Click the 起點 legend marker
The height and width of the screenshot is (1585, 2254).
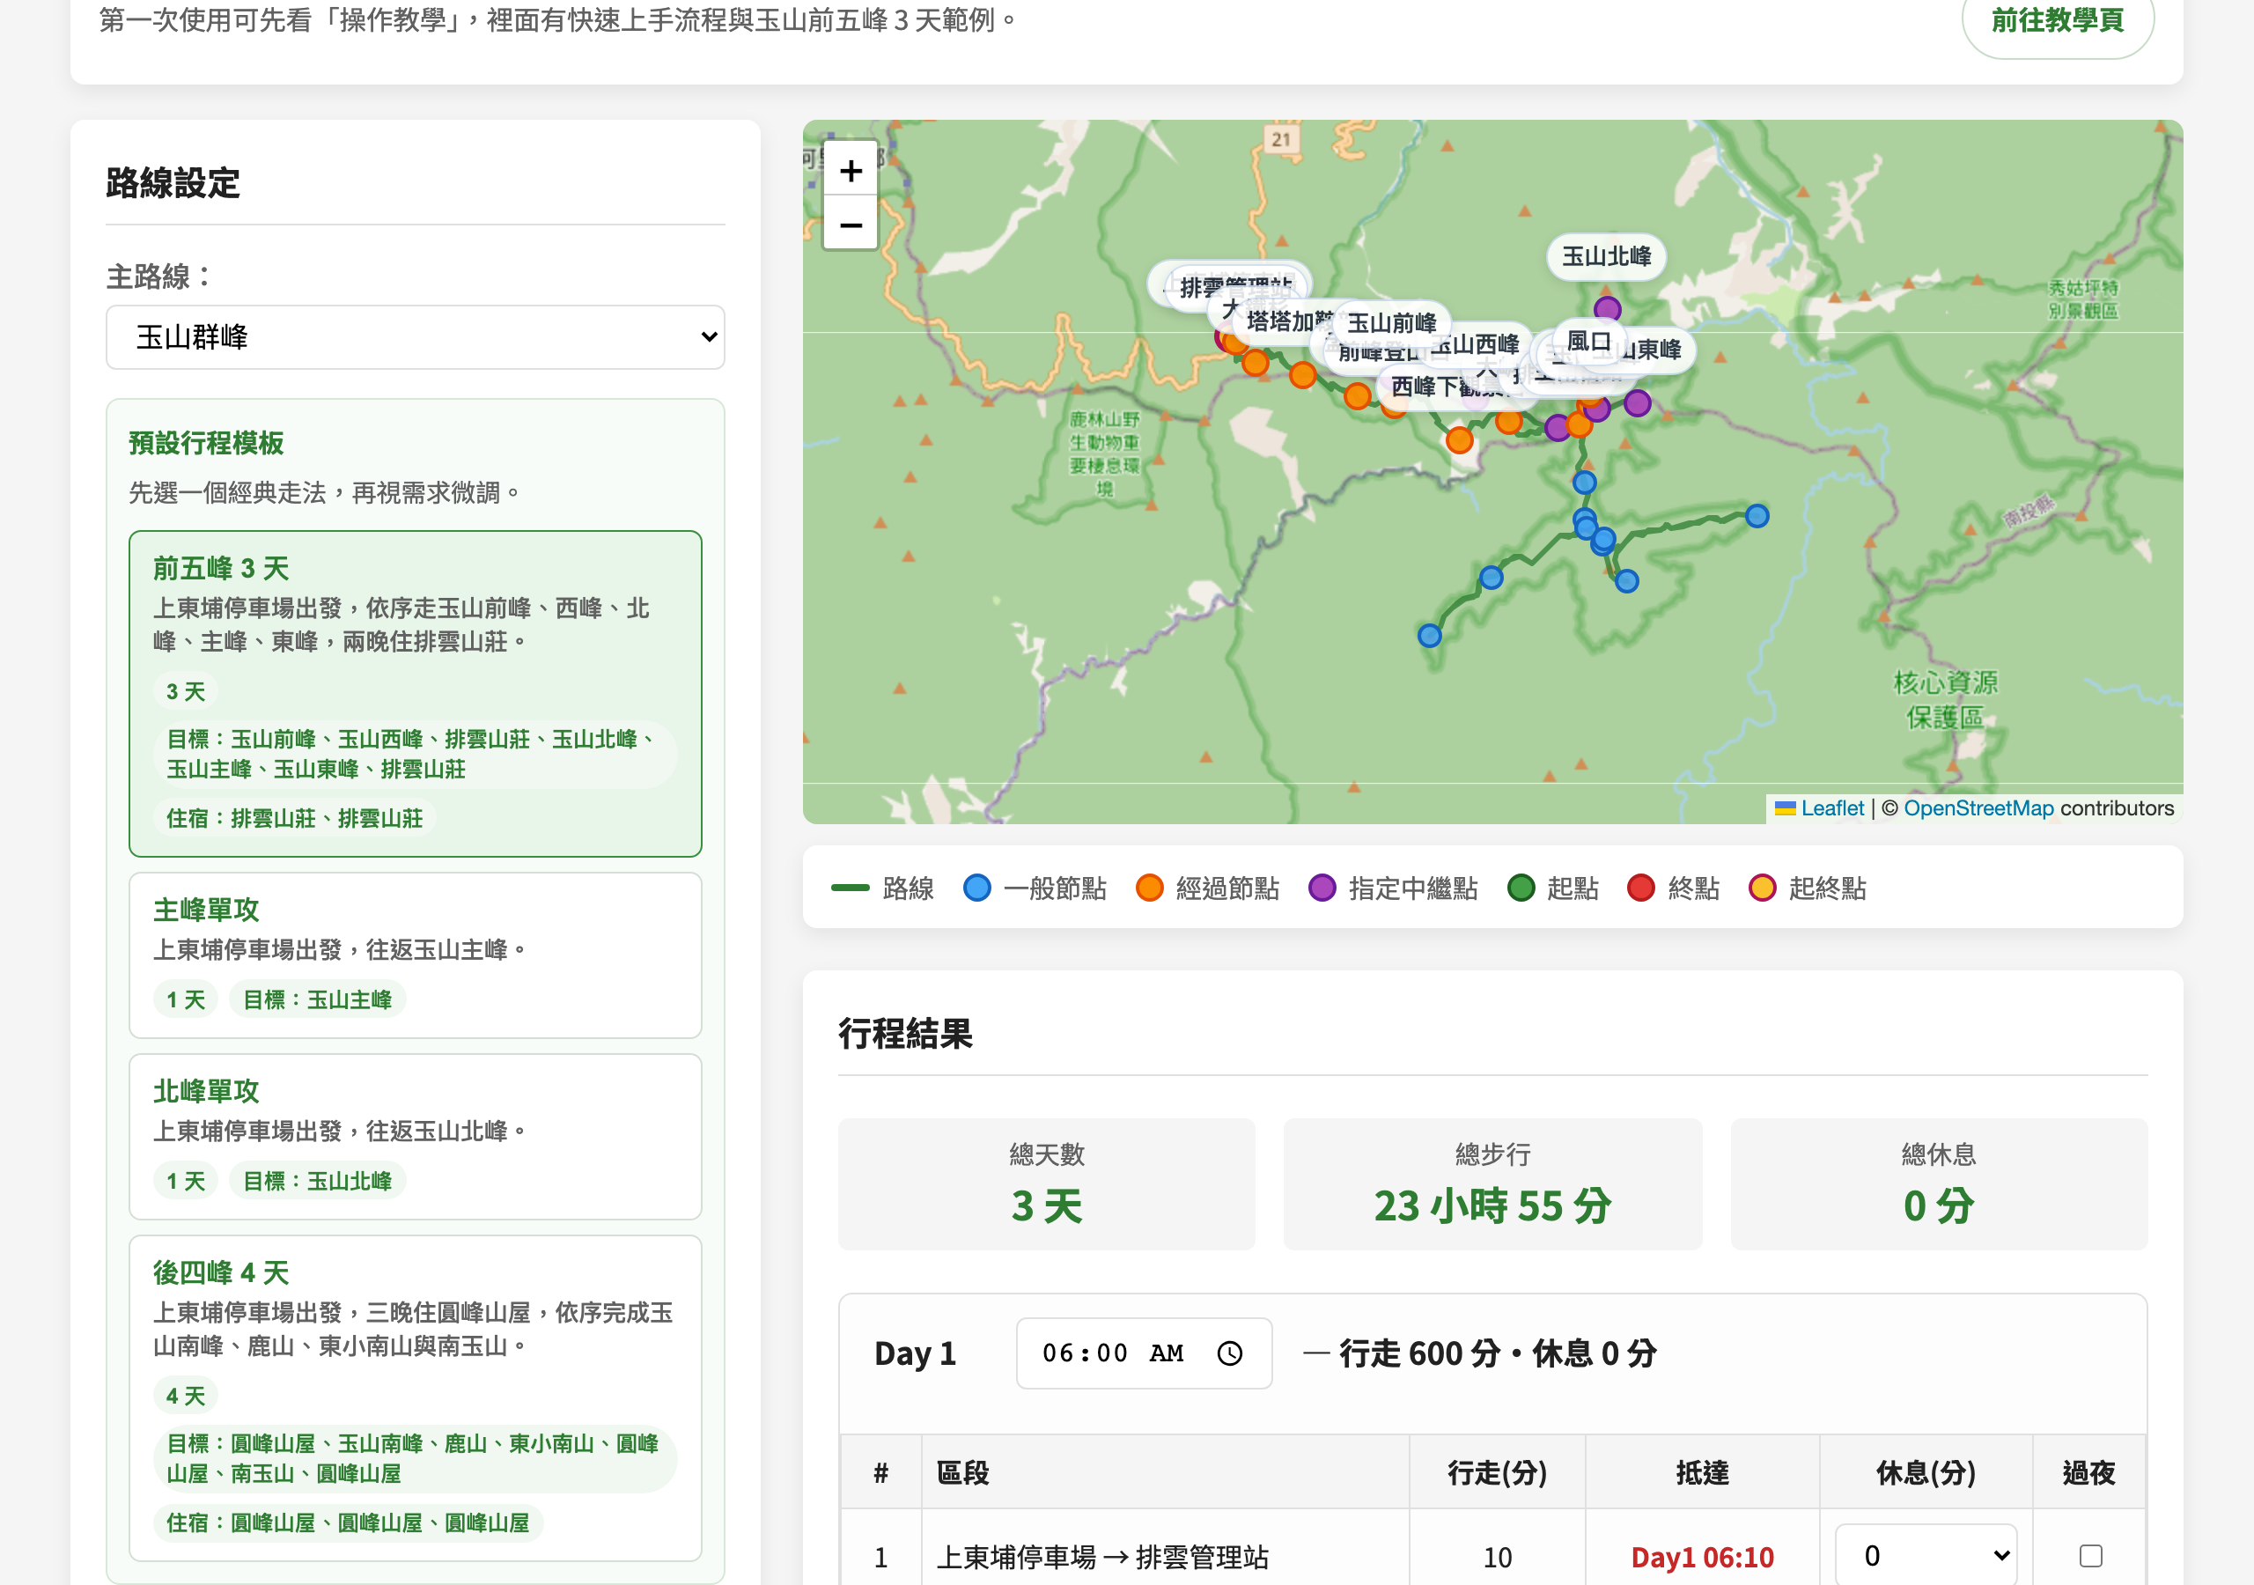pyautogui.click(x=1521, y=888)
